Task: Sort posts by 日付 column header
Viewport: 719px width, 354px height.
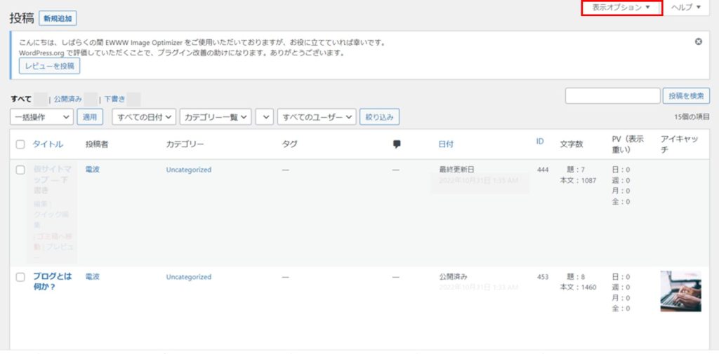Action: click(x=446, y=144)
